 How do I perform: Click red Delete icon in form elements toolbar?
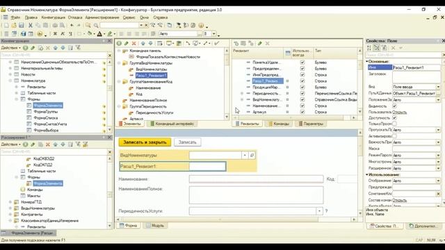133,43
